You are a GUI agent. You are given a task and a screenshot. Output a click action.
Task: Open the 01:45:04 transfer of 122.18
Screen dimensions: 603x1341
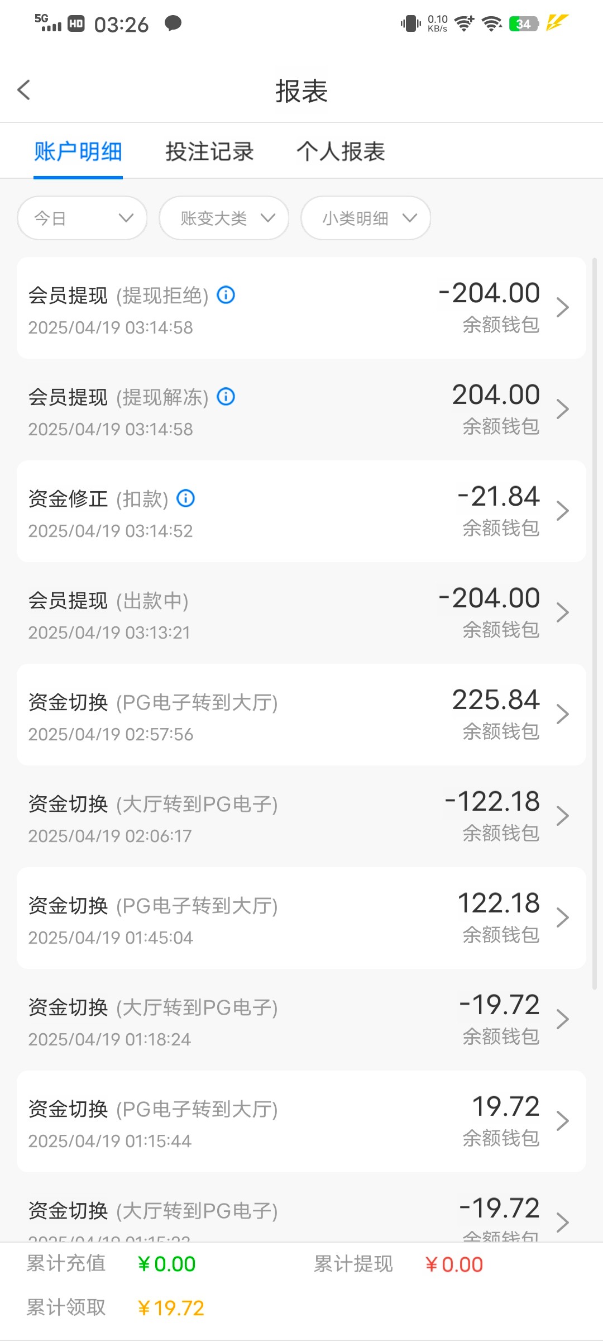[x=301, y=918]
